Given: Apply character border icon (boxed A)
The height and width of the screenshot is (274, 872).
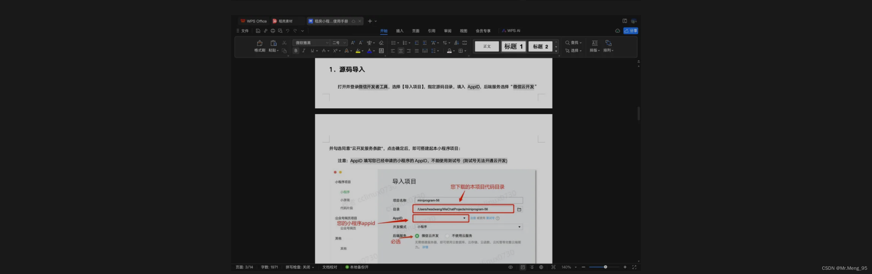Looking at the screenshot, I should click(381, 51).
